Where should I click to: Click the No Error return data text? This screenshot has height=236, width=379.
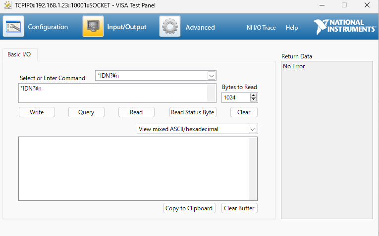[x=294, y=66]
